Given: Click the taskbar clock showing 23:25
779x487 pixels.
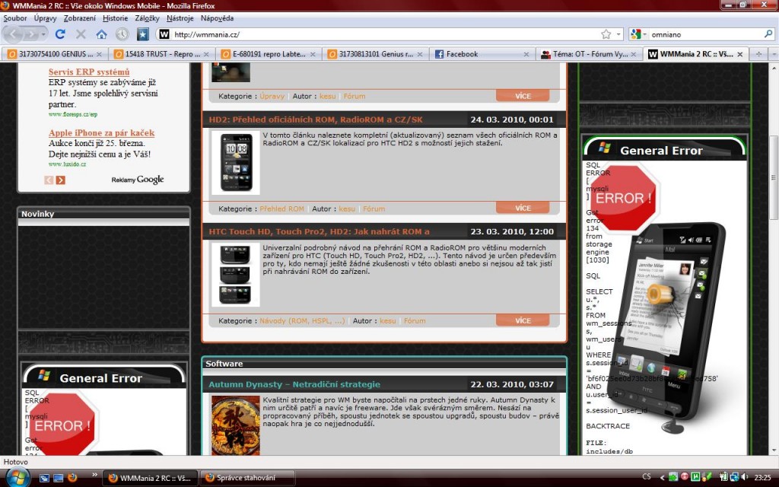Looking at the screenshot, I should coord(762,478).
